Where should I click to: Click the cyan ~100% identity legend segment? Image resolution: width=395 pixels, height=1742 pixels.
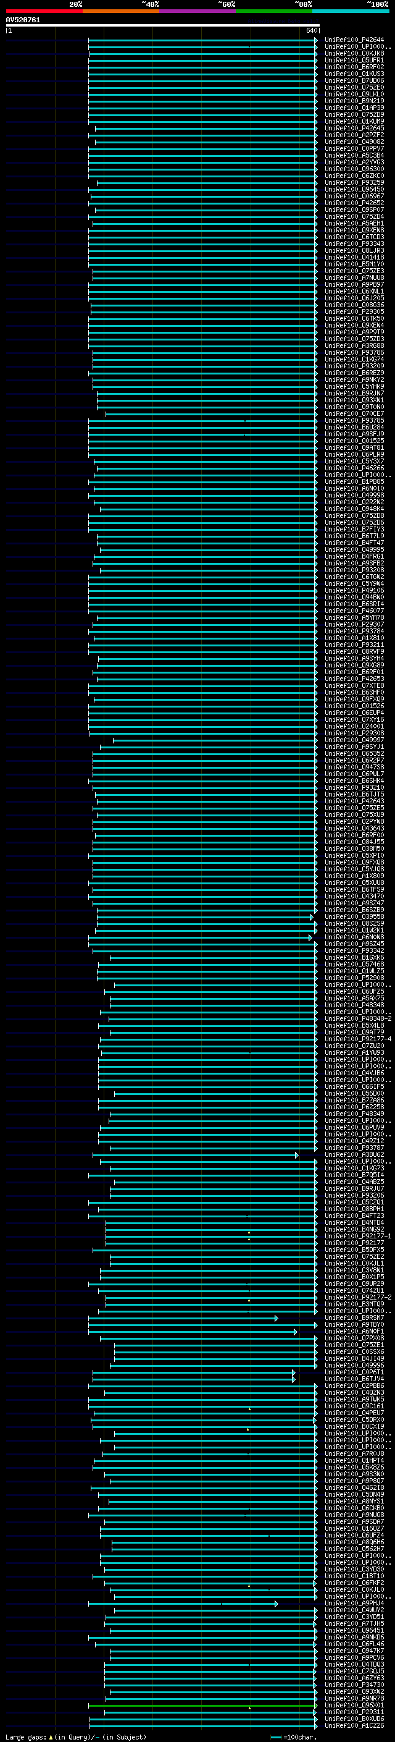tap(351, 11)
